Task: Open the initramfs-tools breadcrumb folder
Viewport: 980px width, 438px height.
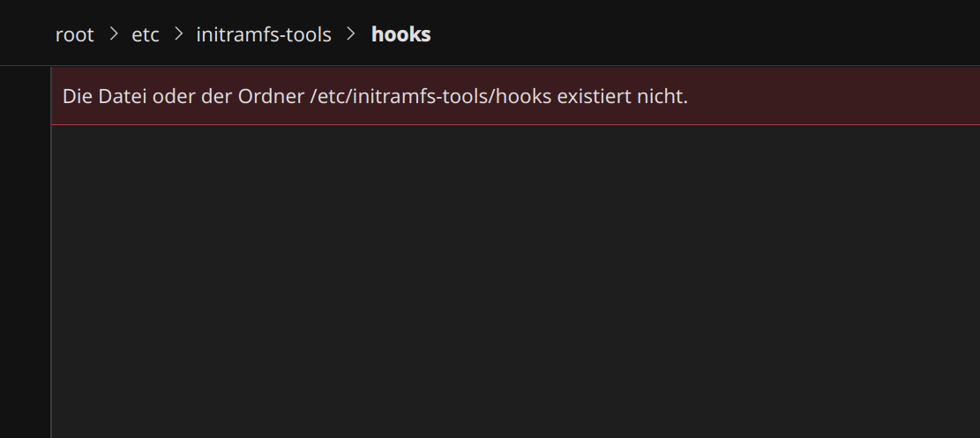Action: (x=264, y=34)
